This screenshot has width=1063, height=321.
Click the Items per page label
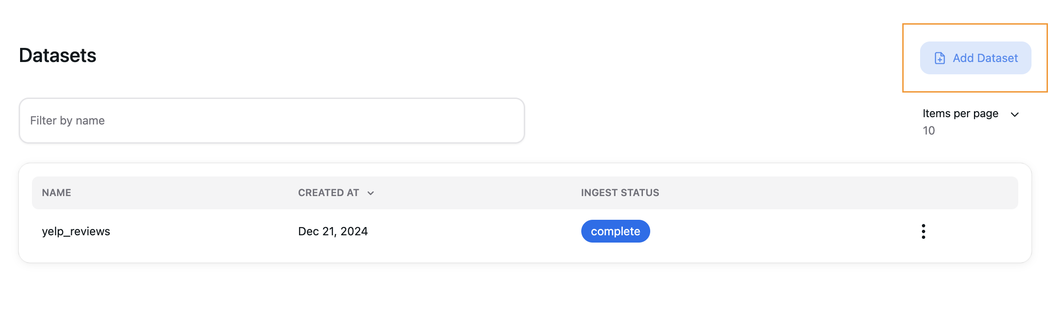pyautogui.click(x=959, y=114)
